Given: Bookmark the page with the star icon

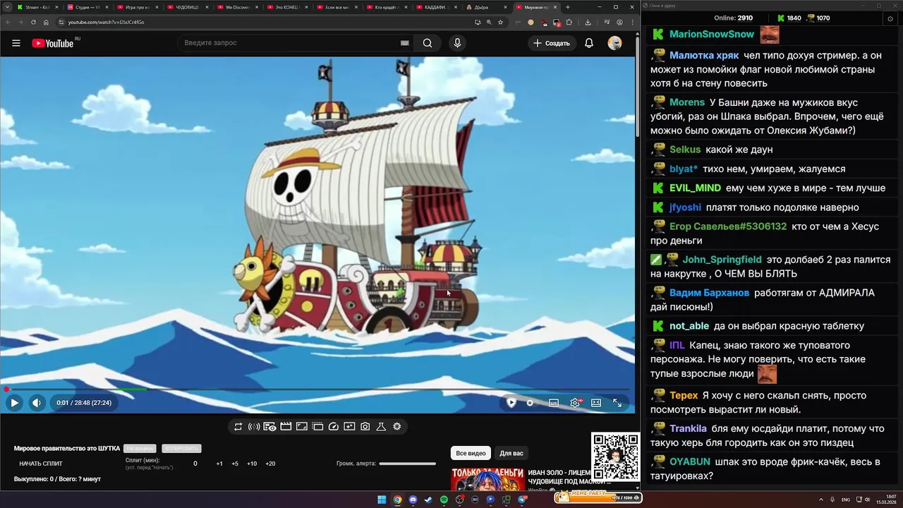Looking at the screenshot, I should pyautogui.click(x=500, y=22).
